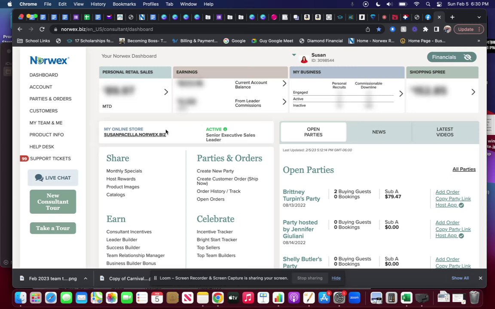Open Live Chat with the speech bubble button

(x=53, y=178)
